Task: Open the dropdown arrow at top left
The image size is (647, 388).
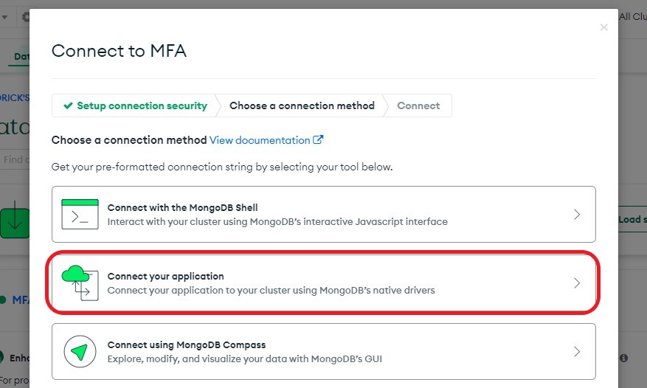Action: coord(4,16)
